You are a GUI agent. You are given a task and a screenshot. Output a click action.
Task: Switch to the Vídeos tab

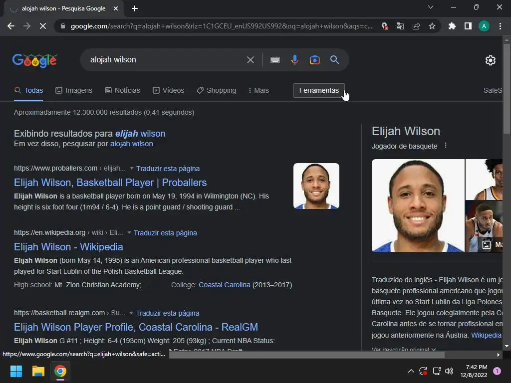pyautogui.click(x=169, y=91)
